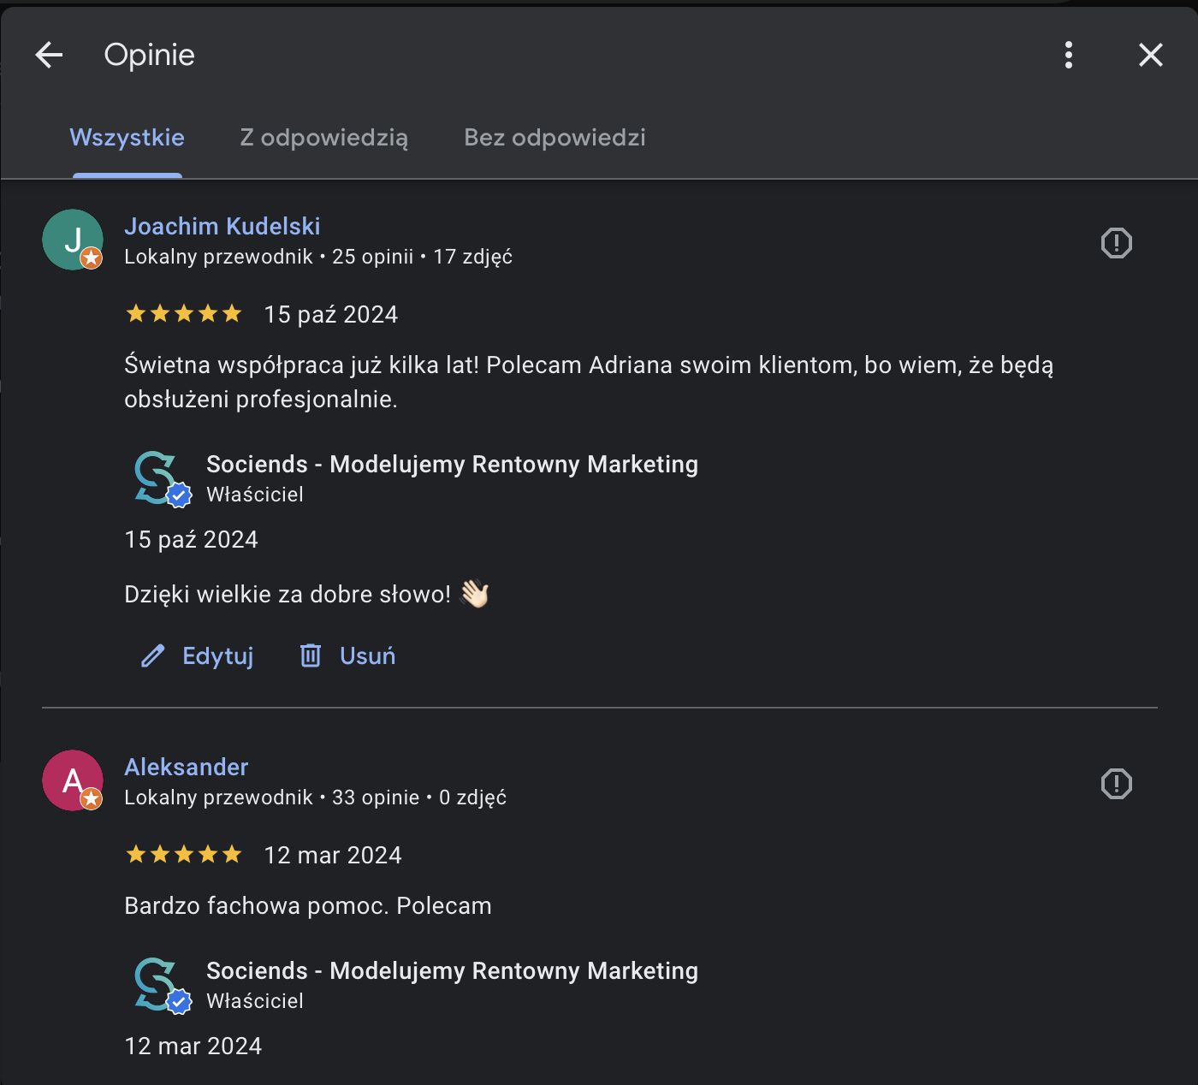Click the pencil icon to edit the reply
Screen dimensions: 1198x1085
[x=153, y=656]
